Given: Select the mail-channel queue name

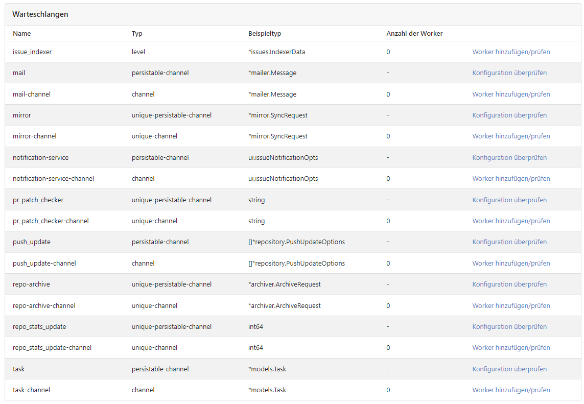Looking at the screenshot, I should [31, 94].
